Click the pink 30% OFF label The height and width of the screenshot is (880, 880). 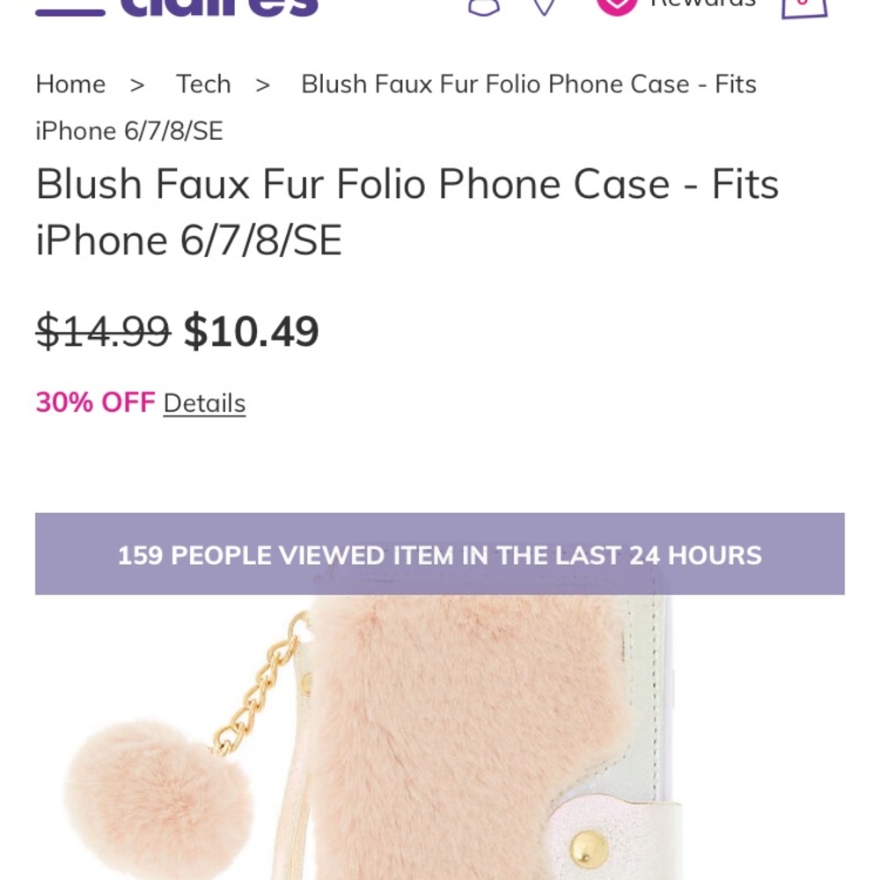(95, 402)
